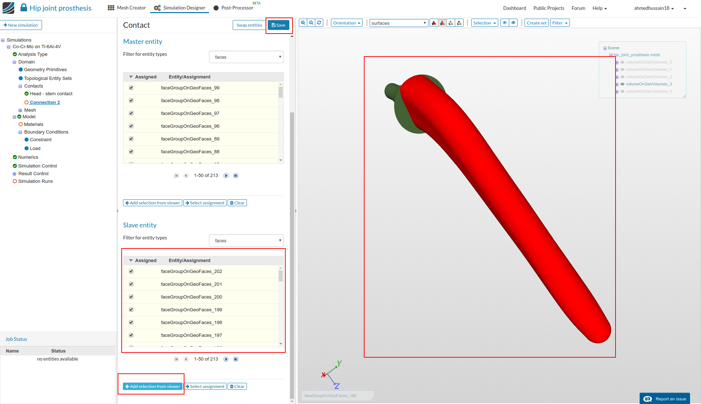Open the Forum link

click(578, 8)
